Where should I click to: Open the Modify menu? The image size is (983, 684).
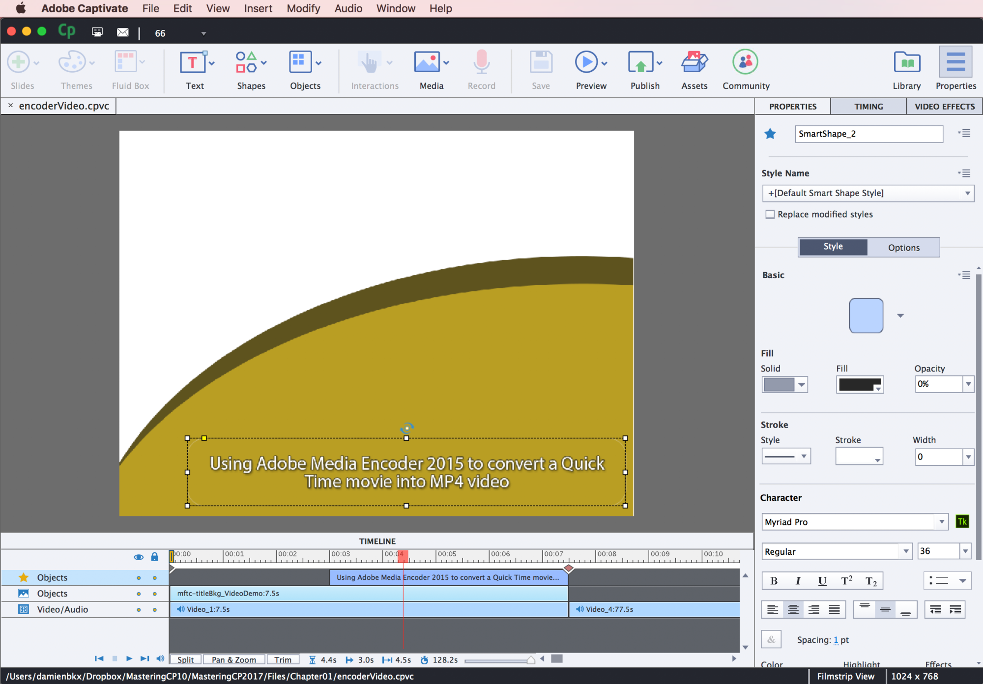303,8
